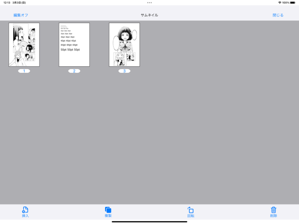Tap the page number 2 label
Viewport: 299px width, 224px height.
74,71
